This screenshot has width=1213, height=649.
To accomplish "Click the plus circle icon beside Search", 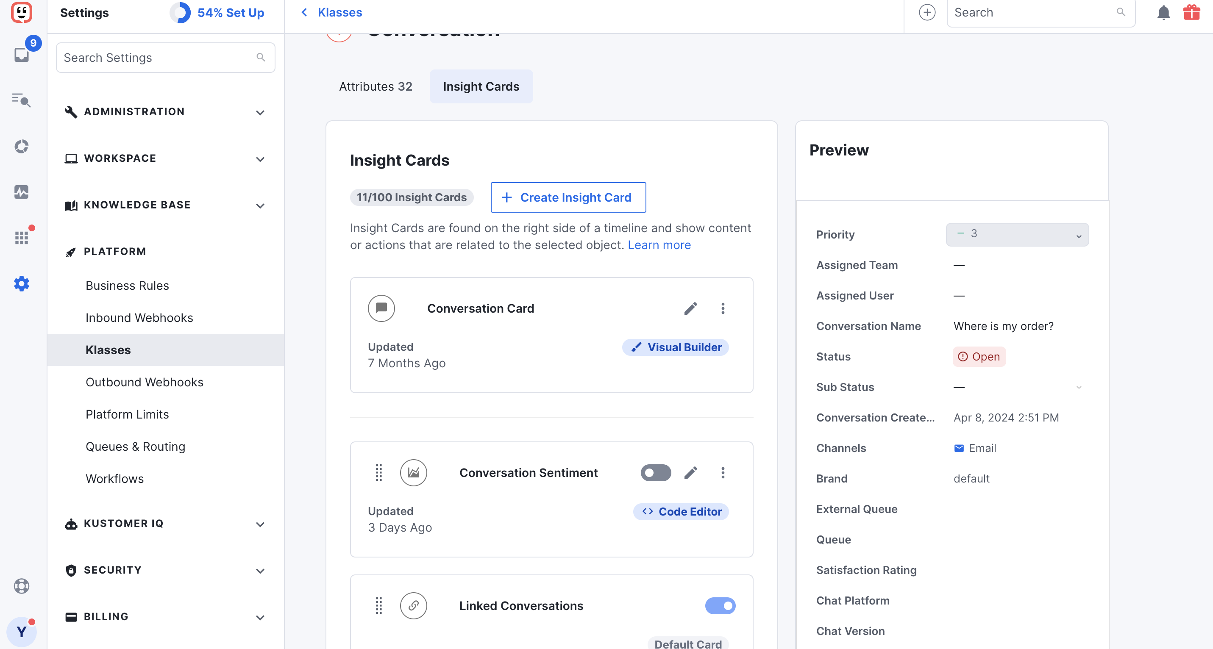I will (927, 13).
